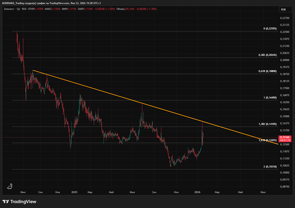Click price axis value 0,16875

click(x=285, y=95)
